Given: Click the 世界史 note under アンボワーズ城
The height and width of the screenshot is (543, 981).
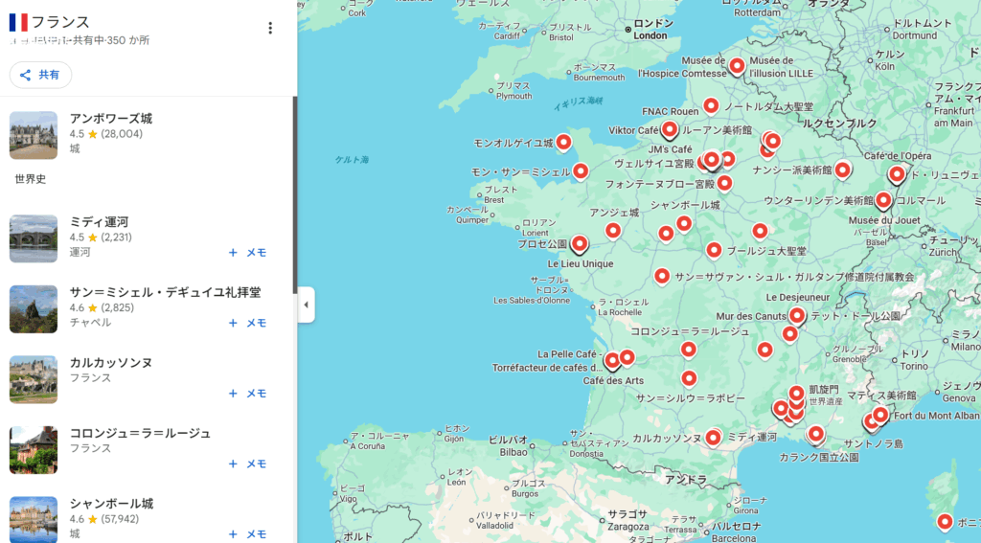Looking at the screenshot, I should [31, 179].
